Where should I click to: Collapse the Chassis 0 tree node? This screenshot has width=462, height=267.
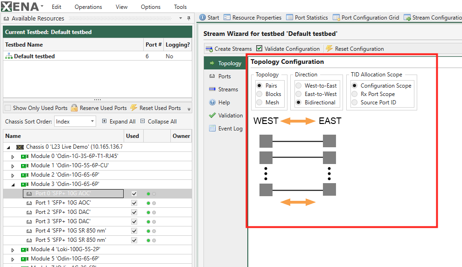click(x=8, y=147)
